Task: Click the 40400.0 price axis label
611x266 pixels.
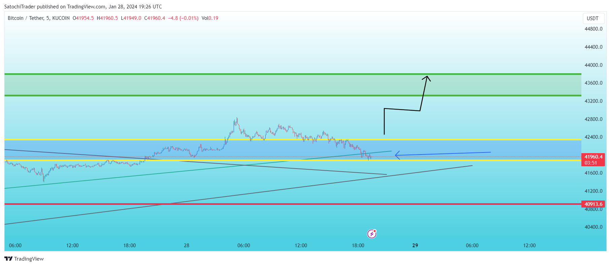Action: (593, 227)
